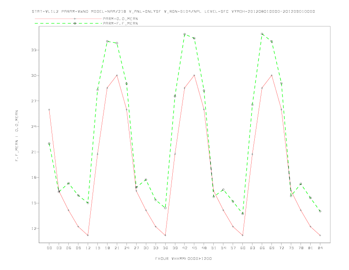Click the y-axis tick label 15
Viewport: 349px width, 270px height.
[34, 203]
